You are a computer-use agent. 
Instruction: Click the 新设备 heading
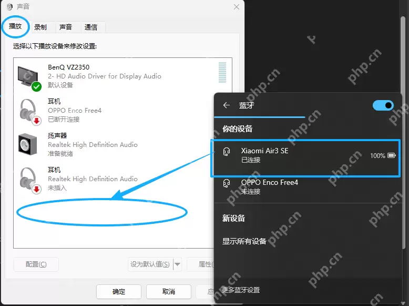coord(233,218)
